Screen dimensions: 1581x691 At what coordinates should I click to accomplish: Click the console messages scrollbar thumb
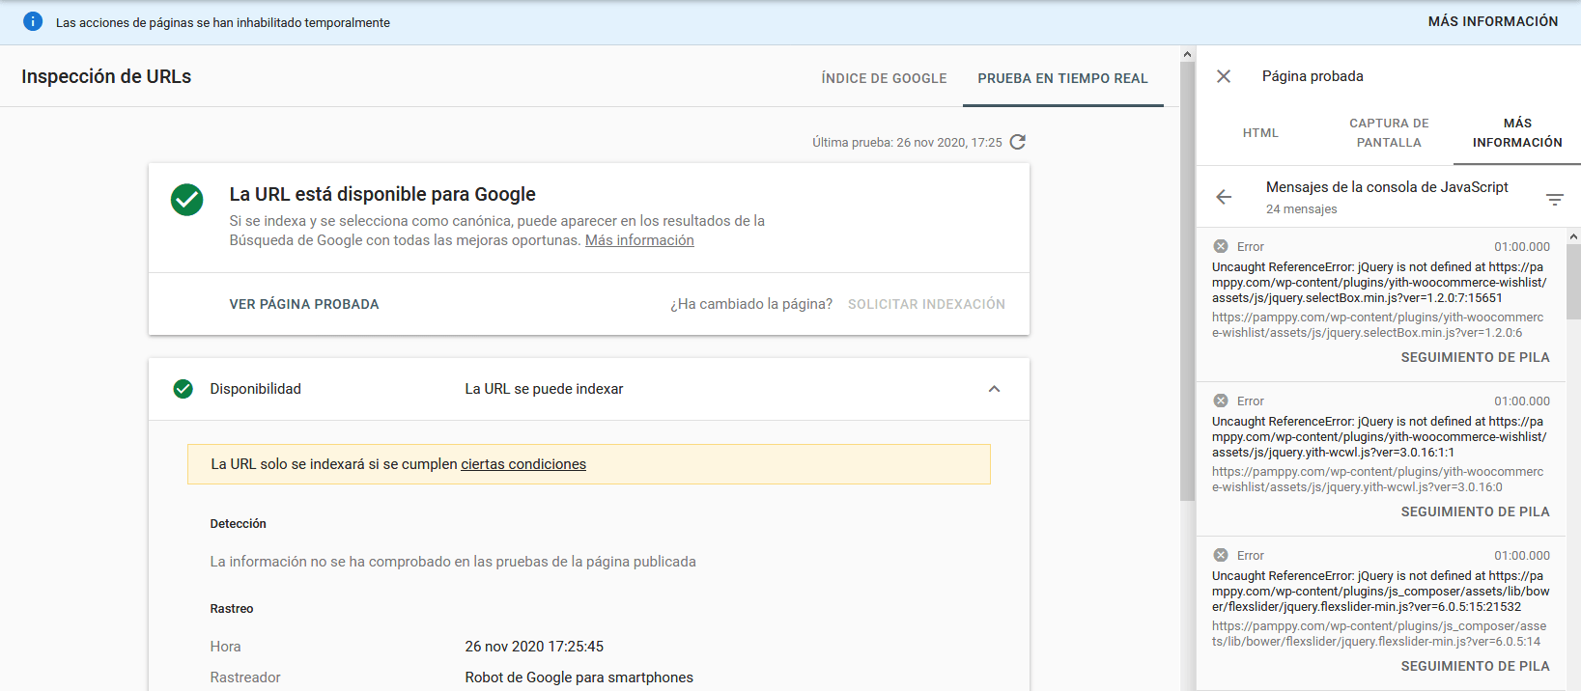[1573, 281]
